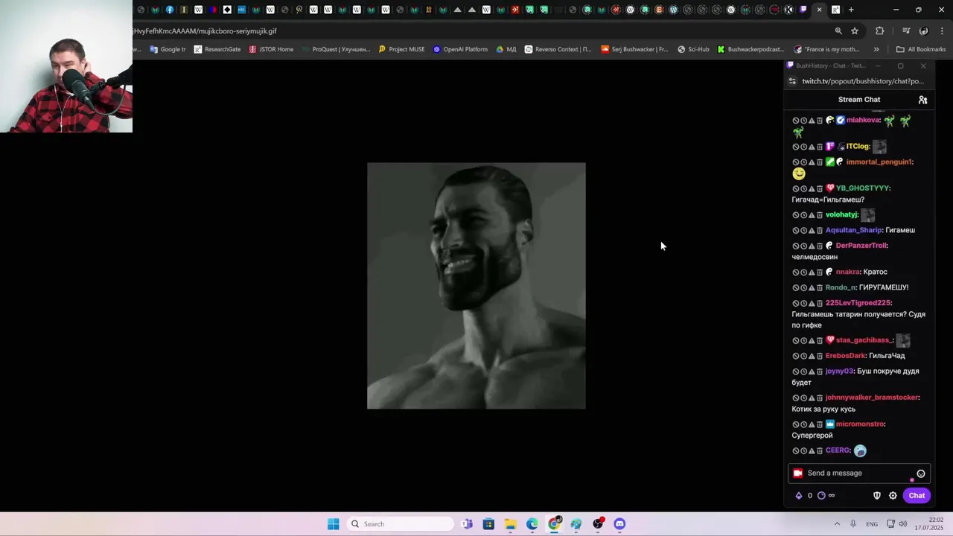This screenshot has width=953, height=536.
Task: Open the ResearchGate bookmark
Action: coord(217,50)
